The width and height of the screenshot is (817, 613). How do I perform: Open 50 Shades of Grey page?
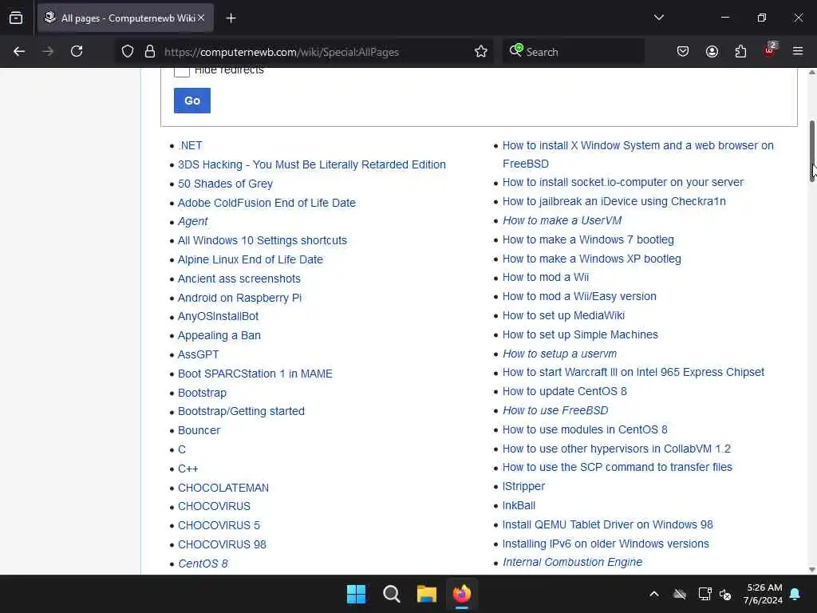(225, 184)
